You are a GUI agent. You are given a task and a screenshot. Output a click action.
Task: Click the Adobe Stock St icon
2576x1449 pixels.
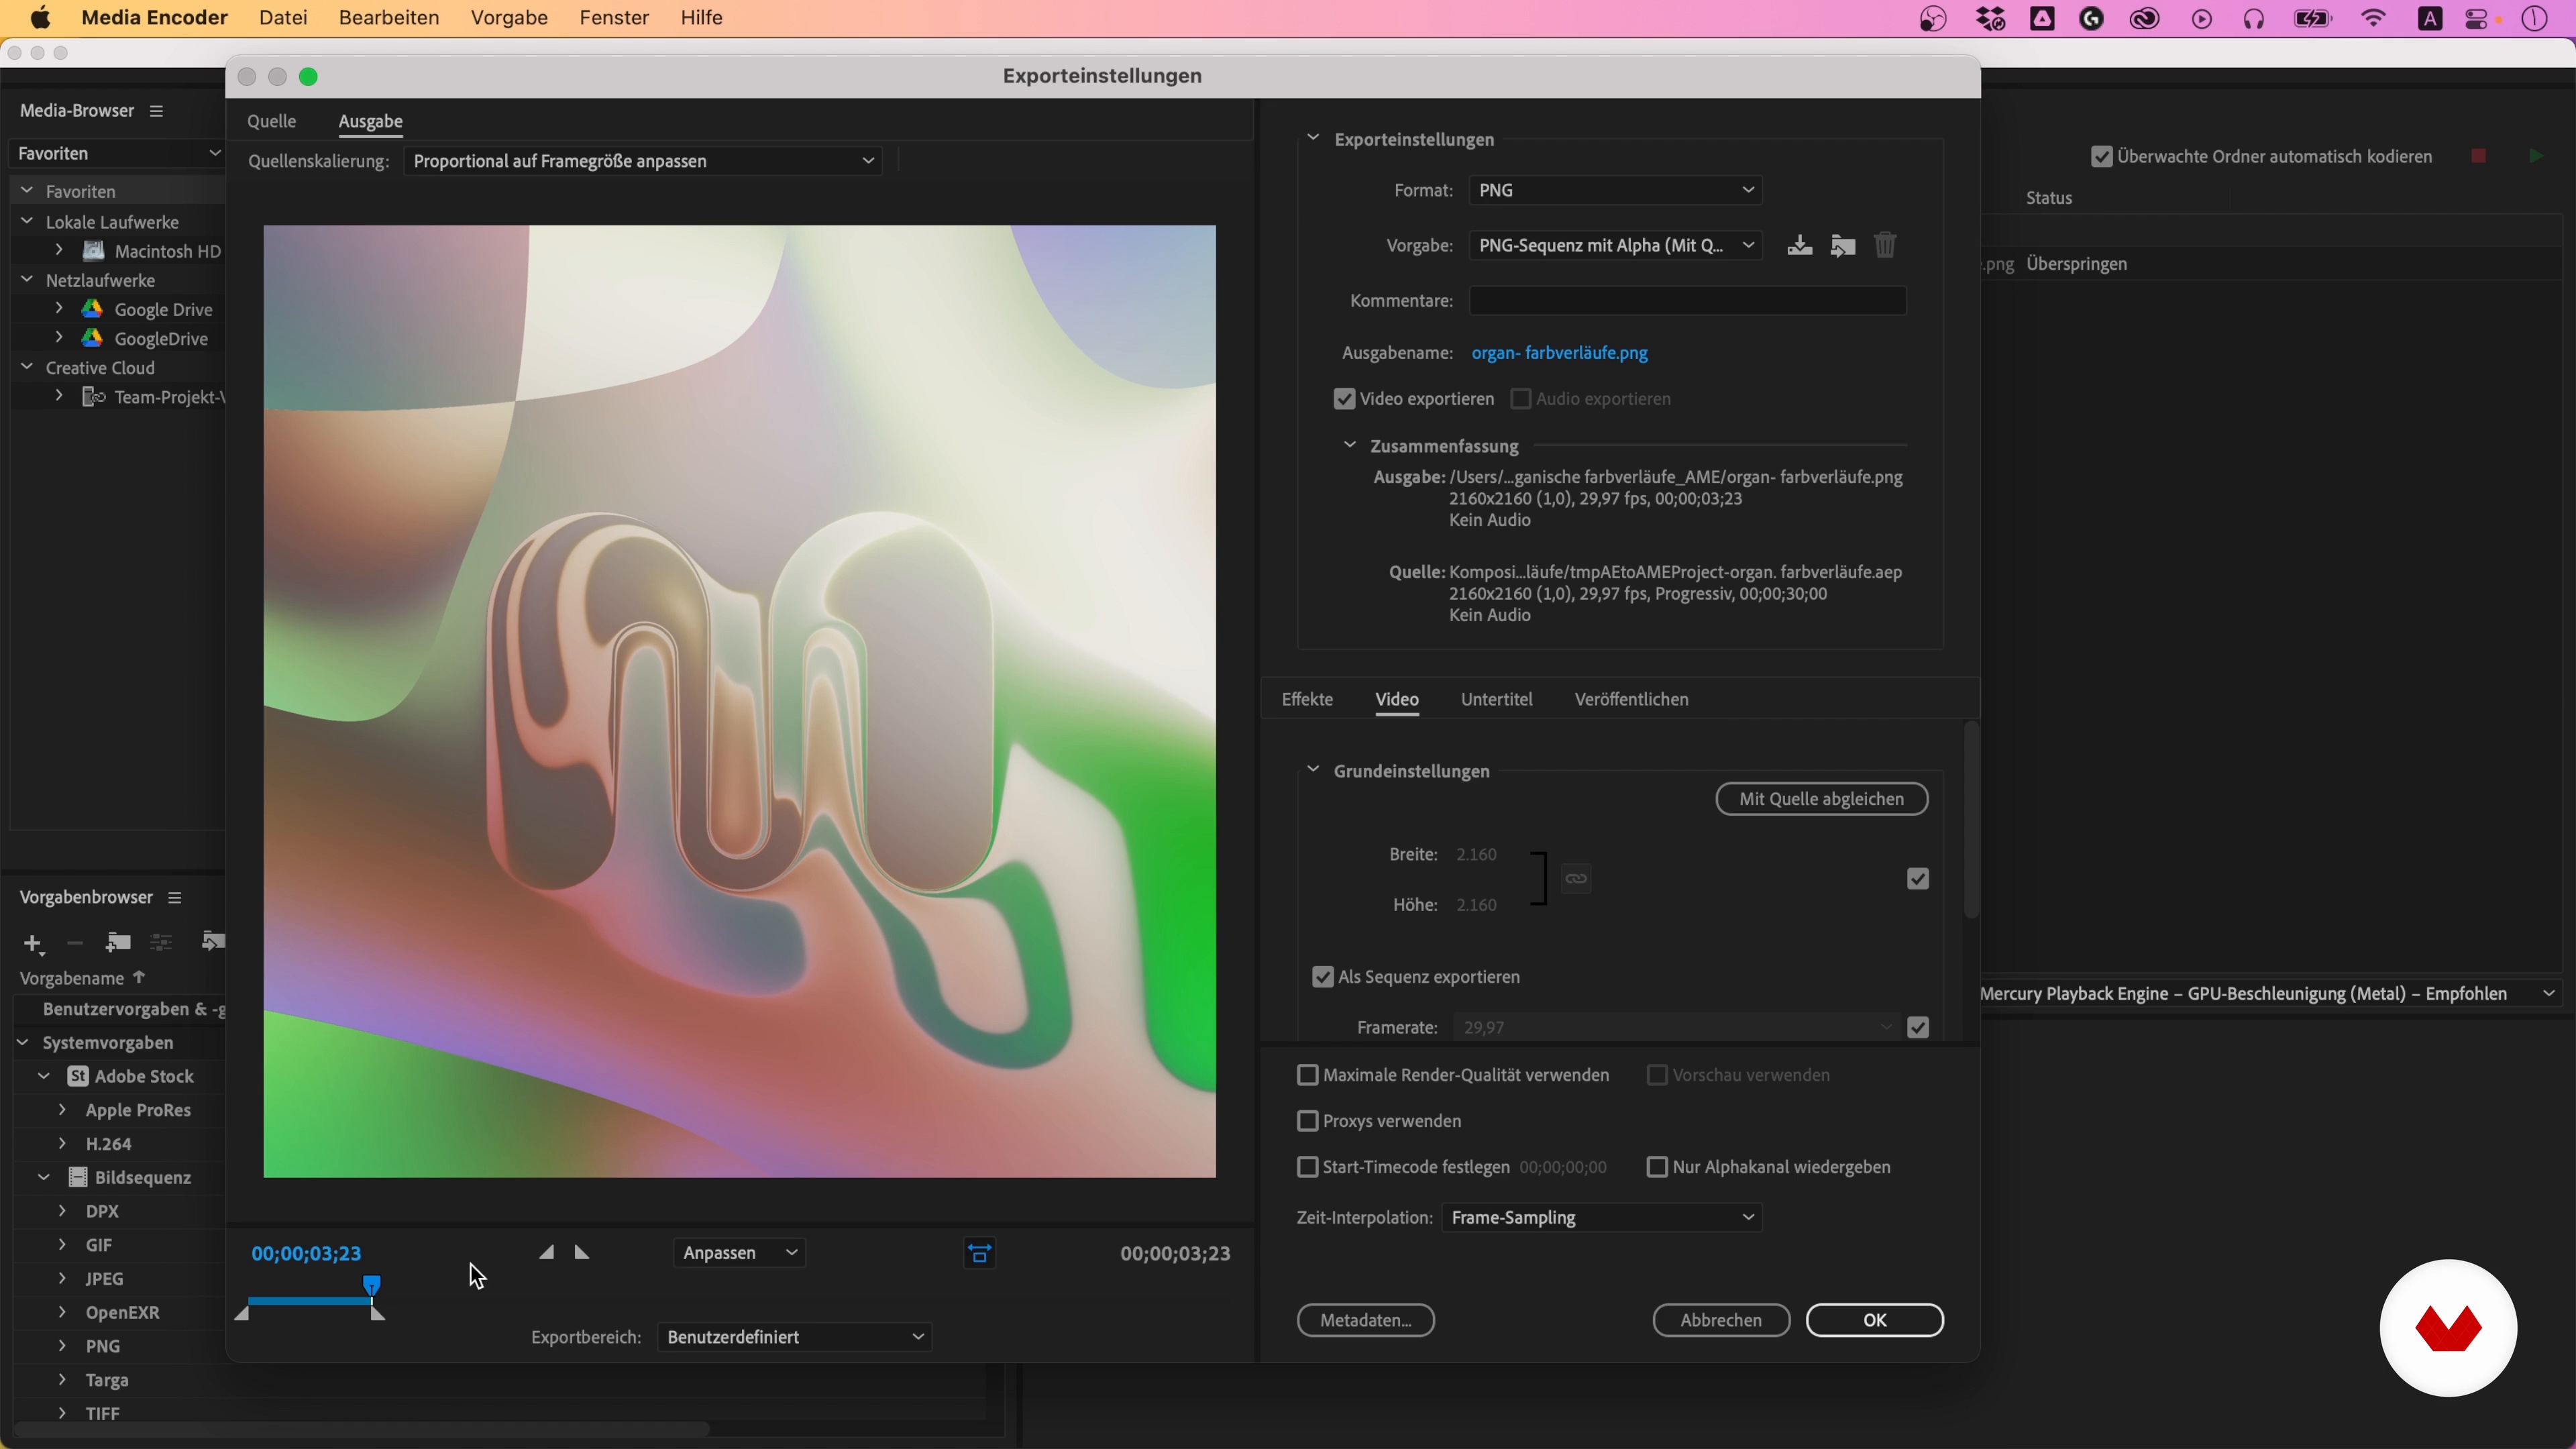[77, 1076]
